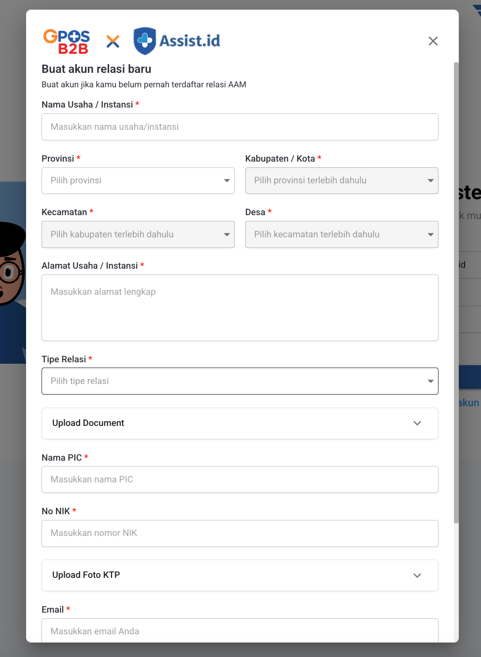Focus the Alamat Usaha / Instansi textarea
The image size is (481, 657).
tap(240, 308)
